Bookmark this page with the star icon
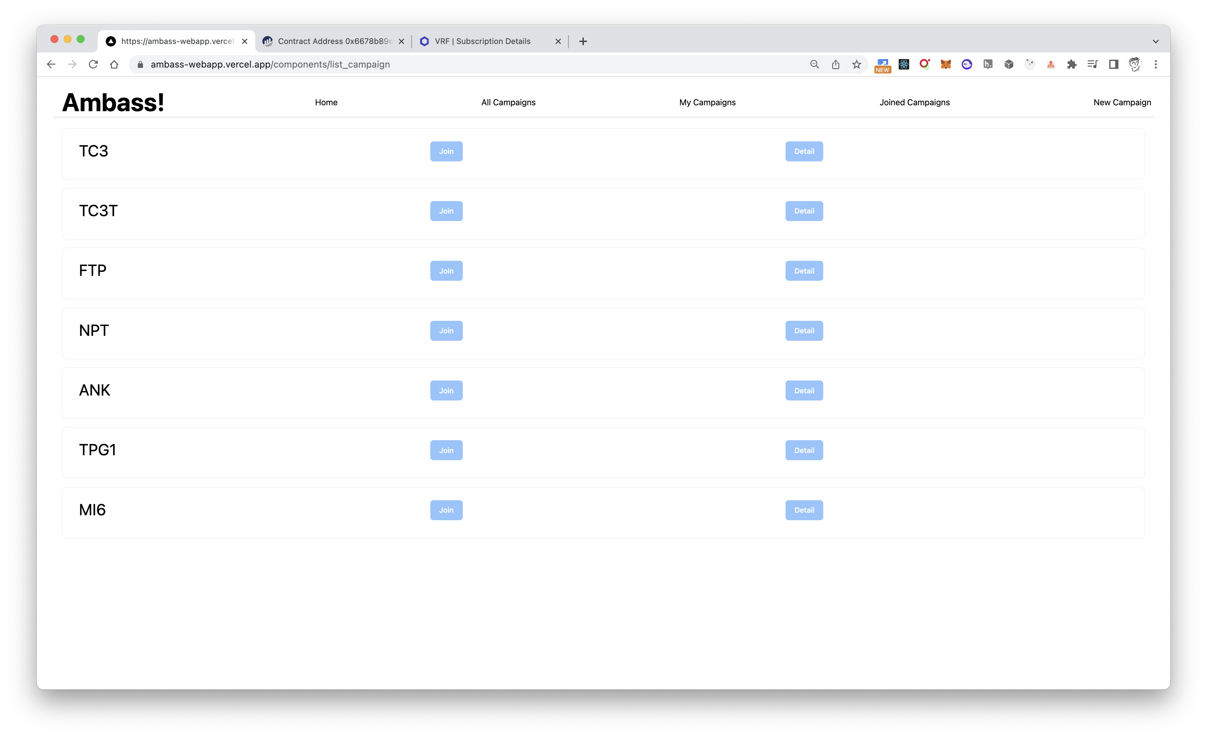The width and height of the screenshot is (1207, 738). click(856, 64)
